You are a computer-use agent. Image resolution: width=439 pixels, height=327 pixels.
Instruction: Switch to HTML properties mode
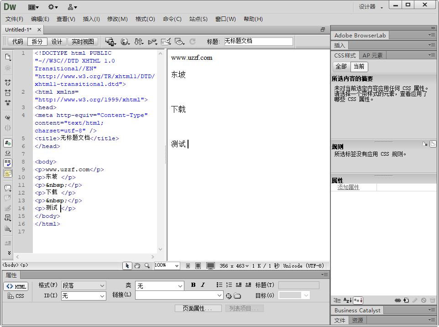click(16, 287)
